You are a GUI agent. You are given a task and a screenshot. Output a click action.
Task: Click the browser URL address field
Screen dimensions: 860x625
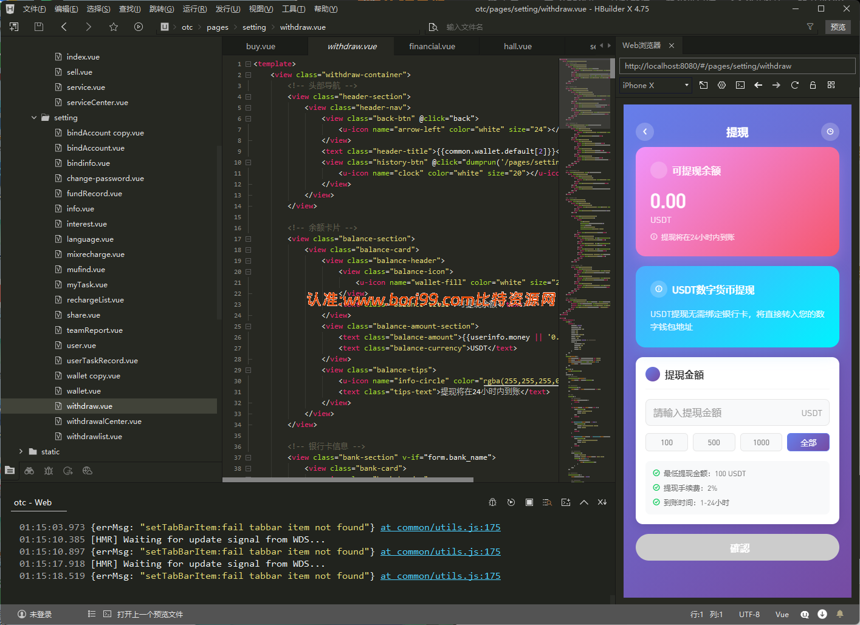pyautogui.click(x=737, y=66)
